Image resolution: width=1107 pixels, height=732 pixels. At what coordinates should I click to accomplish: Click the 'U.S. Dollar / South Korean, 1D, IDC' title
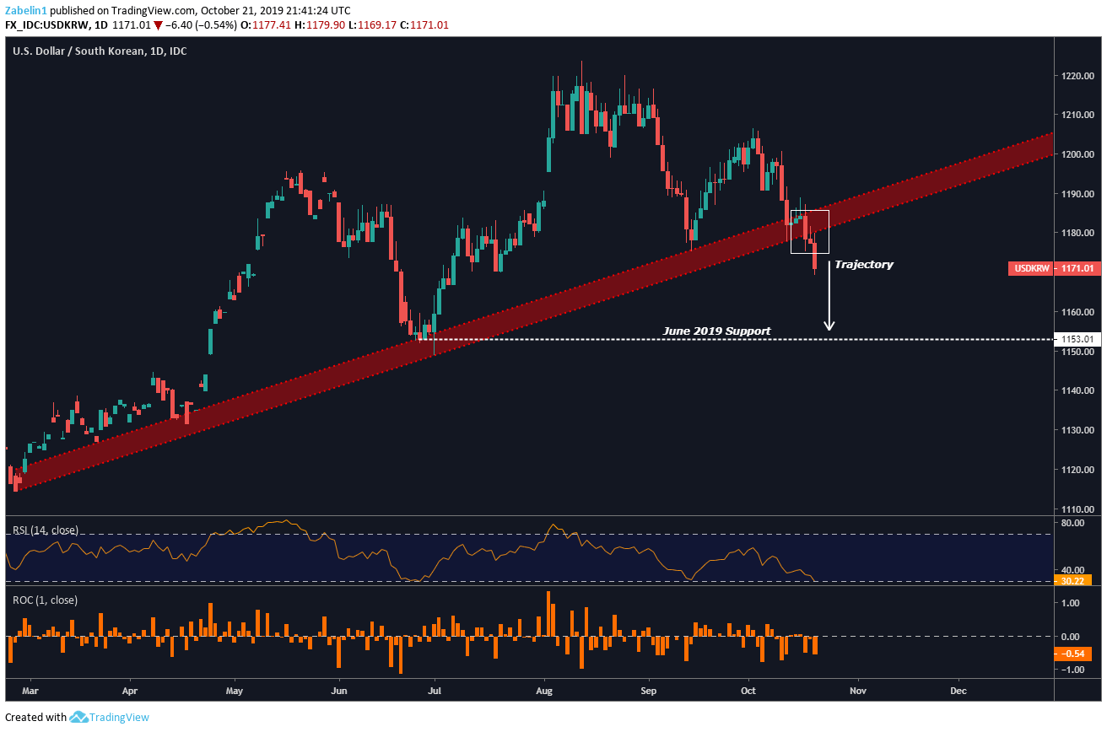[x=100, y=51]
